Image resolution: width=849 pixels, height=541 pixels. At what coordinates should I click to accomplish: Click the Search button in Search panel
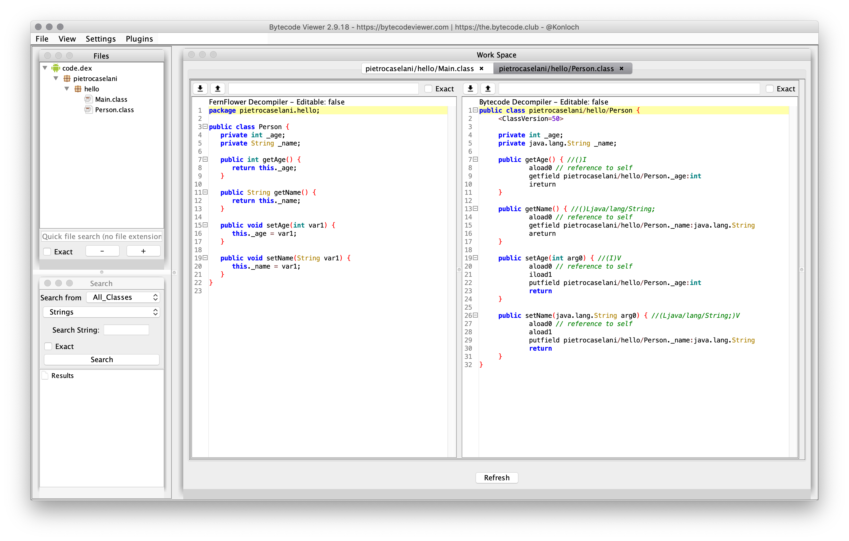click(x=101, y=359)
